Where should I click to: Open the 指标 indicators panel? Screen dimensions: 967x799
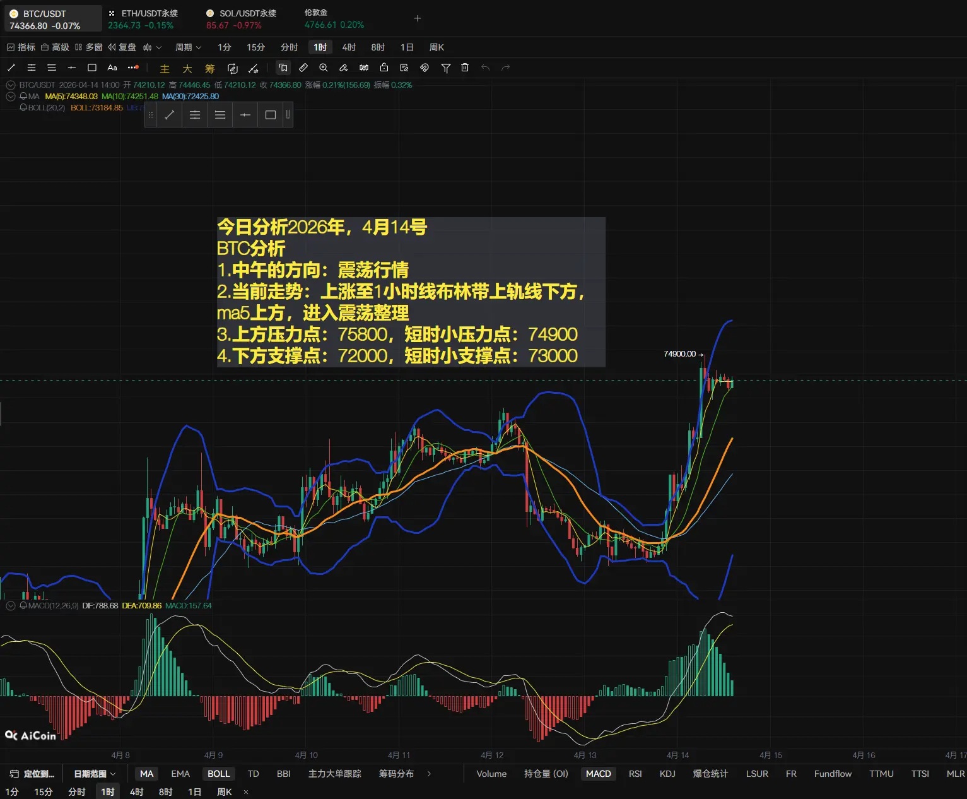click(x=21, y=47)
